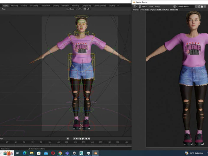Open the gray device app on taskbar
This screenshot has width=208, height=156.
[x=88, y=153]
